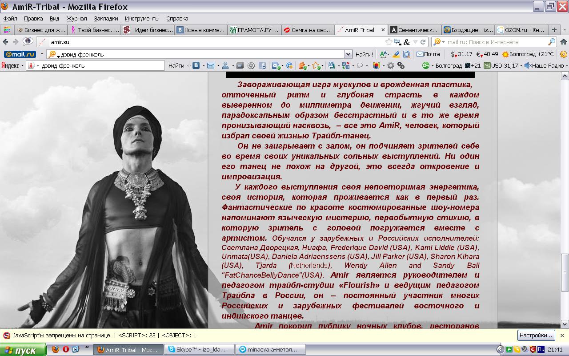Click the chain link icon in Yandex toolbar
The image size is (569, 356).
[x=401, y=65]
